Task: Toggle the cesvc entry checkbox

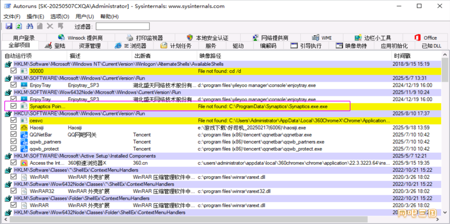Action: [14, 120]
